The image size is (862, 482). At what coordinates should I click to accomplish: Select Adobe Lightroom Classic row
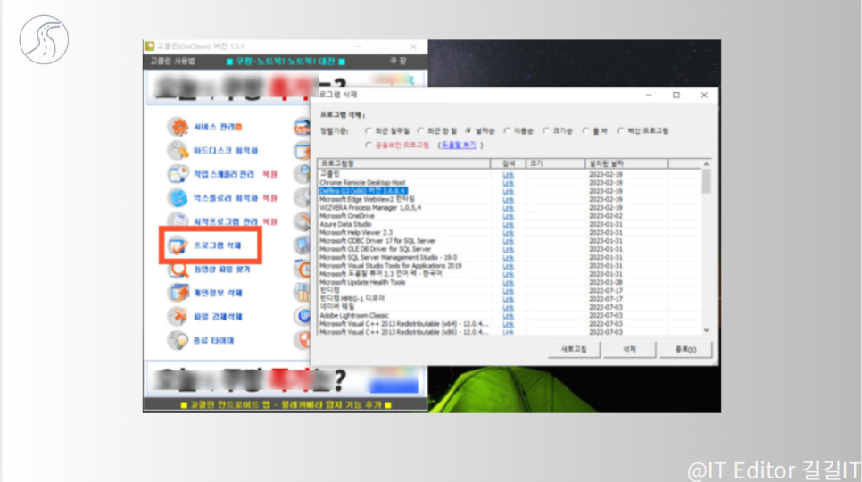click(x=510, y=315)
